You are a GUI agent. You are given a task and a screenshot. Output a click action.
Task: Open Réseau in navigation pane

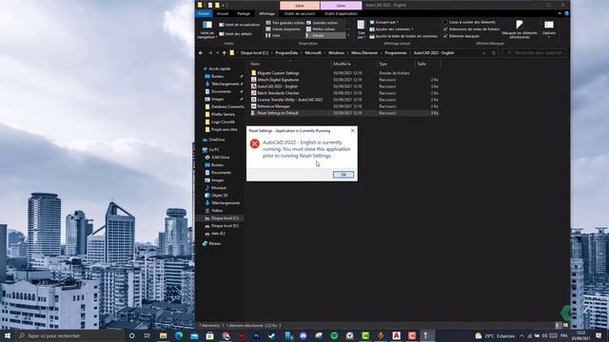pos(214,243)
